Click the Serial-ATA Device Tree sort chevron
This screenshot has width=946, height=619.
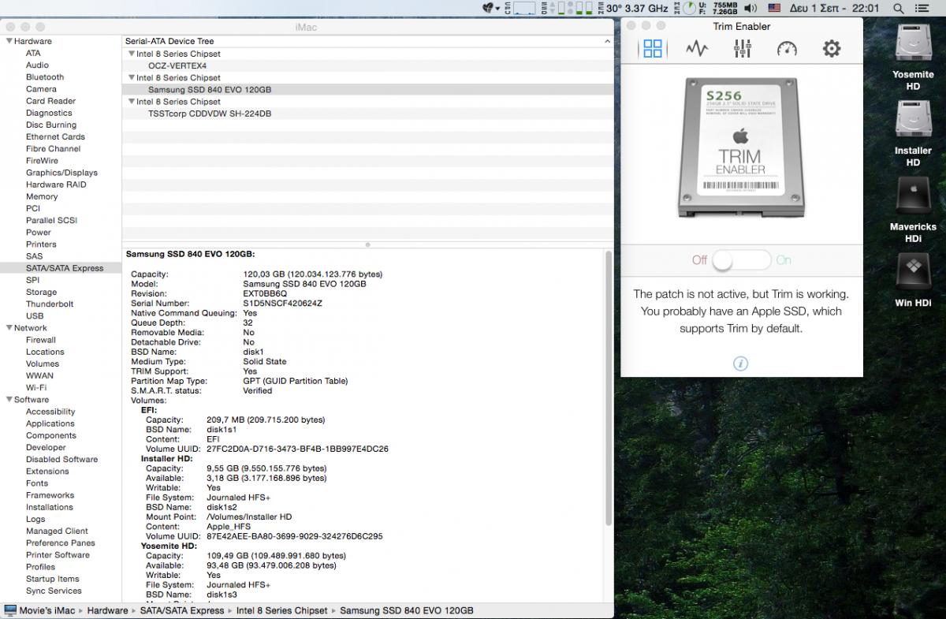pos(606,41)
